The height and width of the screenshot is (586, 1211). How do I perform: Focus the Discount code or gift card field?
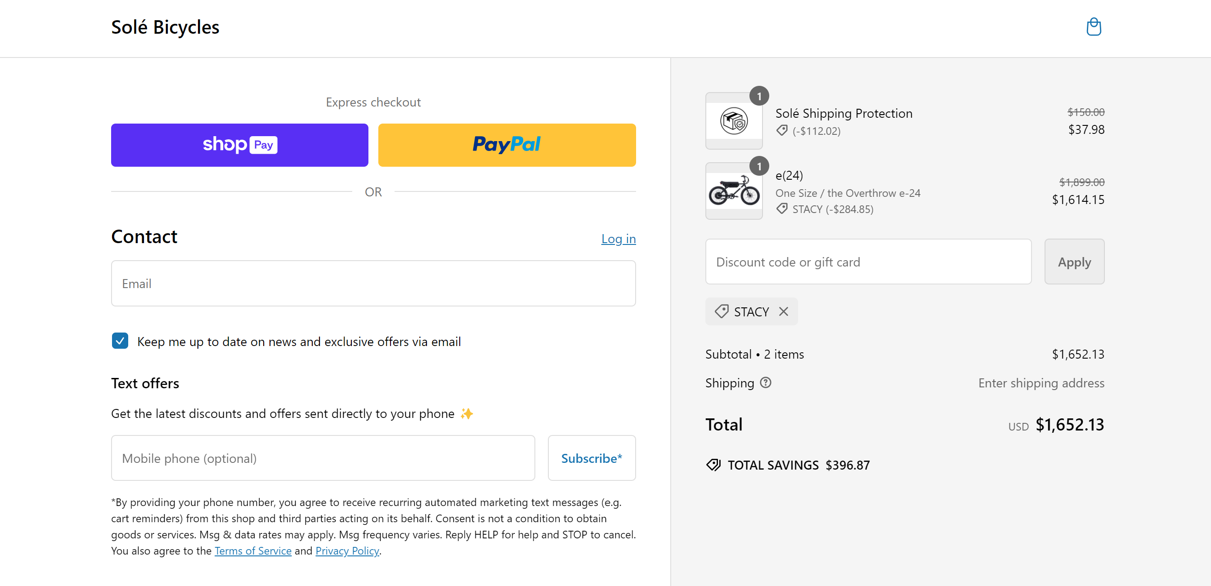pos(868,262)
